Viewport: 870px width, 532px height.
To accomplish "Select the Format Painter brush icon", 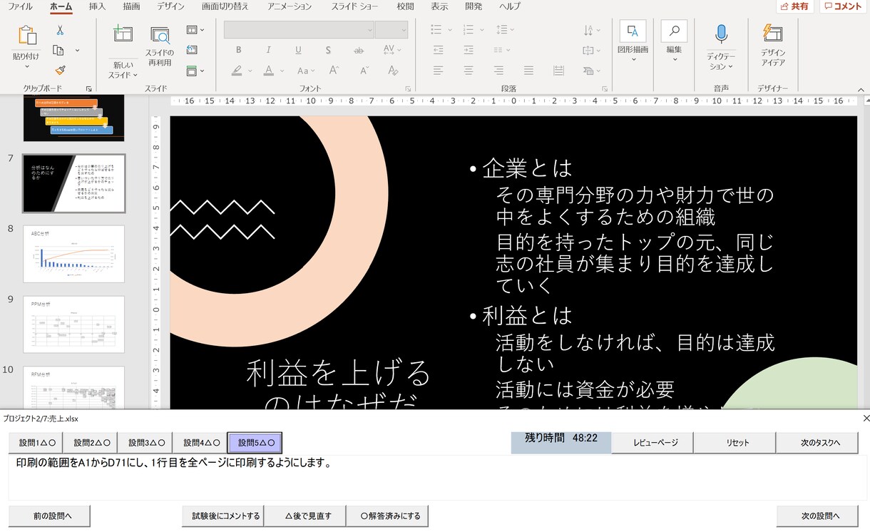I will (x=60, y=70).
